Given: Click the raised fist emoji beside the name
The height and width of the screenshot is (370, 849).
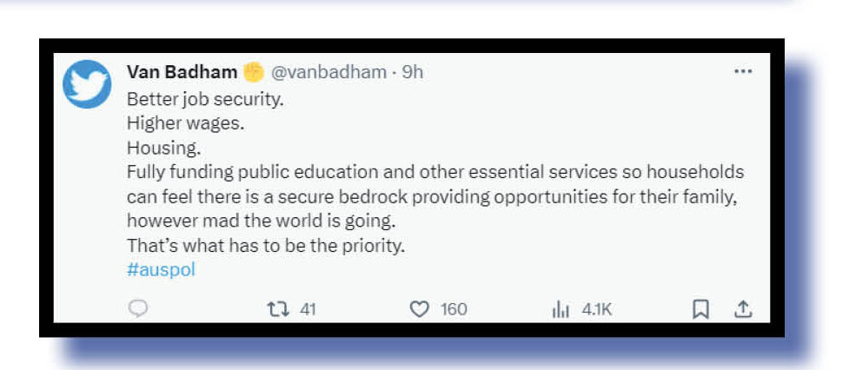Looking at the screenshot, I should click(x=254, y=72).
